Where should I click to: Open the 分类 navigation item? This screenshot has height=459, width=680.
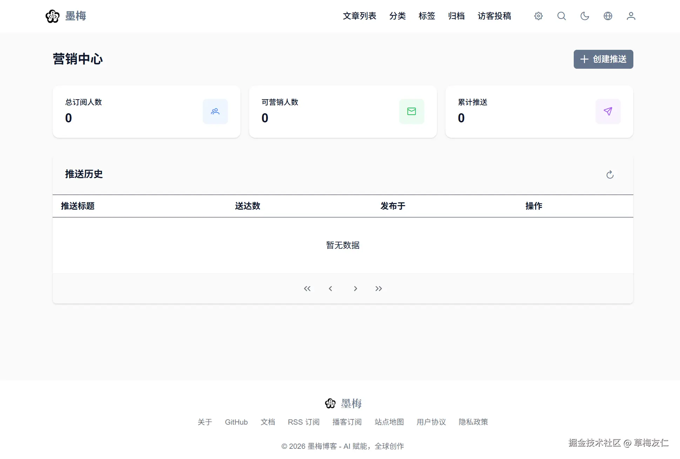pyautogui.click(x=397, y=16)
